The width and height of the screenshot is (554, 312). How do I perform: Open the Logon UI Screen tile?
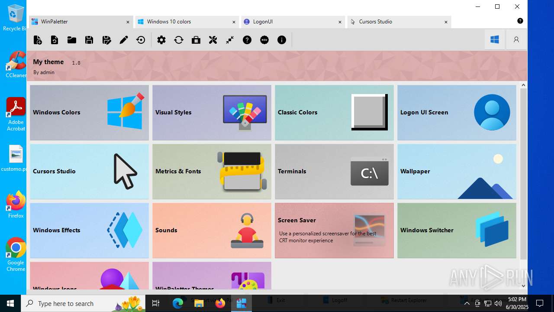(x=457, y=113)
